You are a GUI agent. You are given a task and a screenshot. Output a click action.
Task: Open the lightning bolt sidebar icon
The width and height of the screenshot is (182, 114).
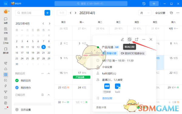(5, 86)
